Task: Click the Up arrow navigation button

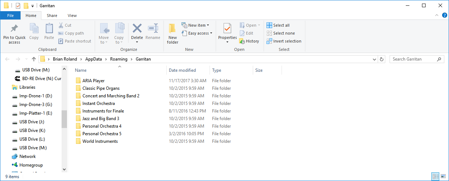Action: pos(34,59)
